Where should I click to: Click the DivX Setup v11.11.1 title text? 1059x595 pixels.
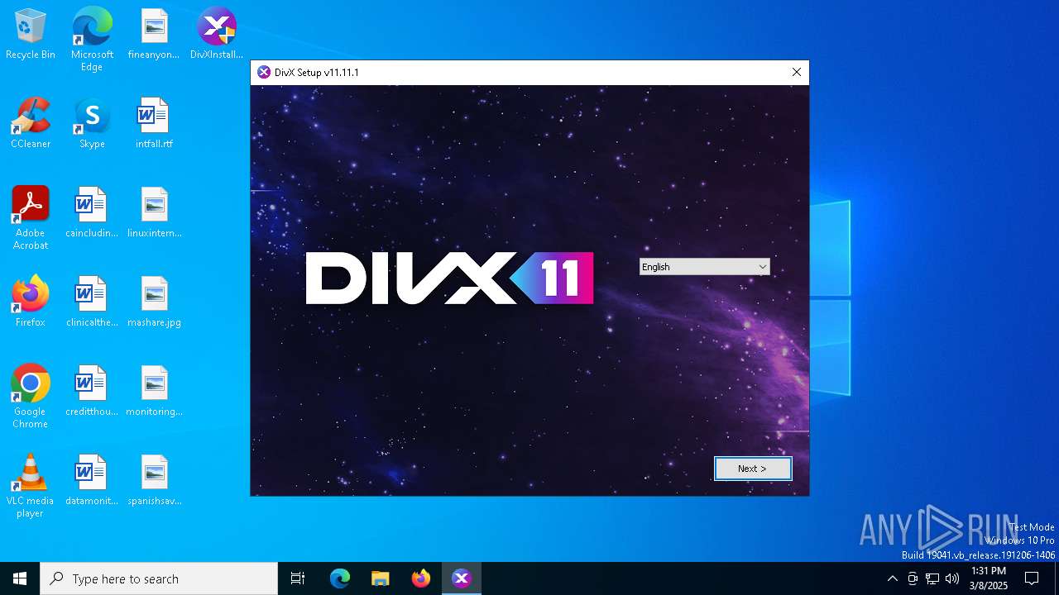317,73
